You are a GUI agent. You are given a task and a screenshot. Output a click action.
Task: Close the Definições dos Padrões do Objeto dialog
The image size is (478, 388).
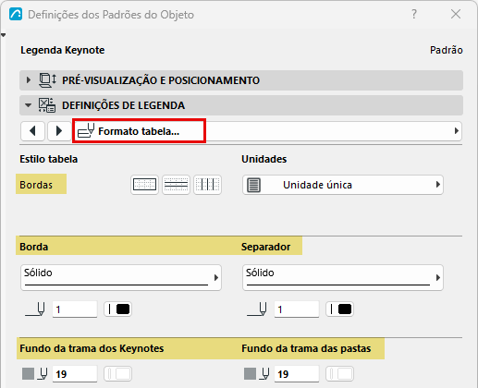point(456,14)
